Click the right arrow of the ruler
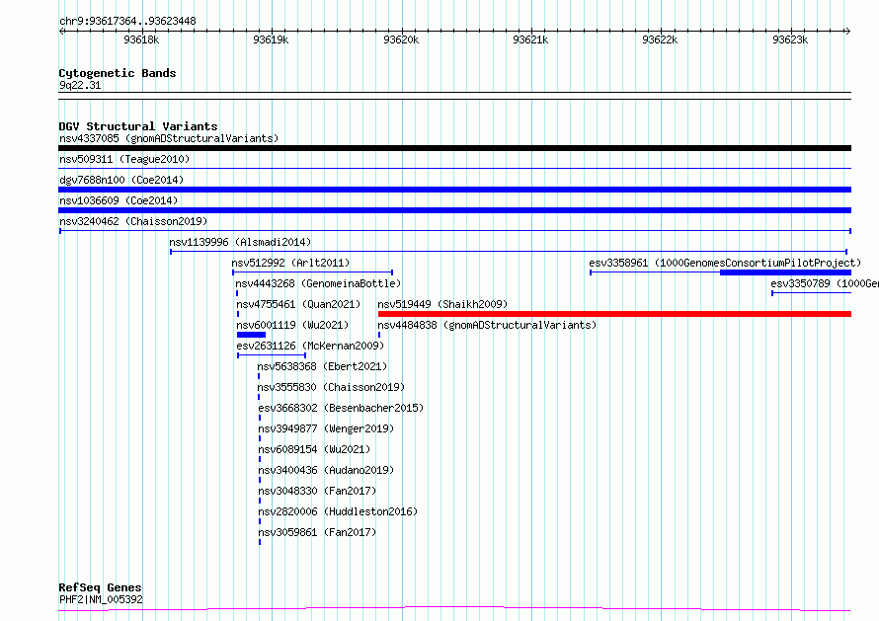879x621 pixels. 848,32
